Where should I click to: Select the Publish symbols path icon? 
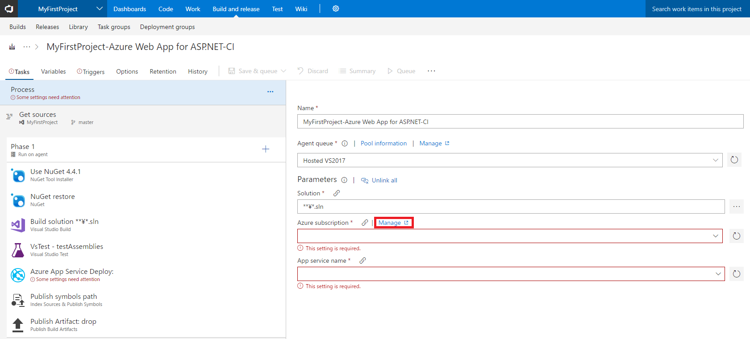[x=18, y=300]
